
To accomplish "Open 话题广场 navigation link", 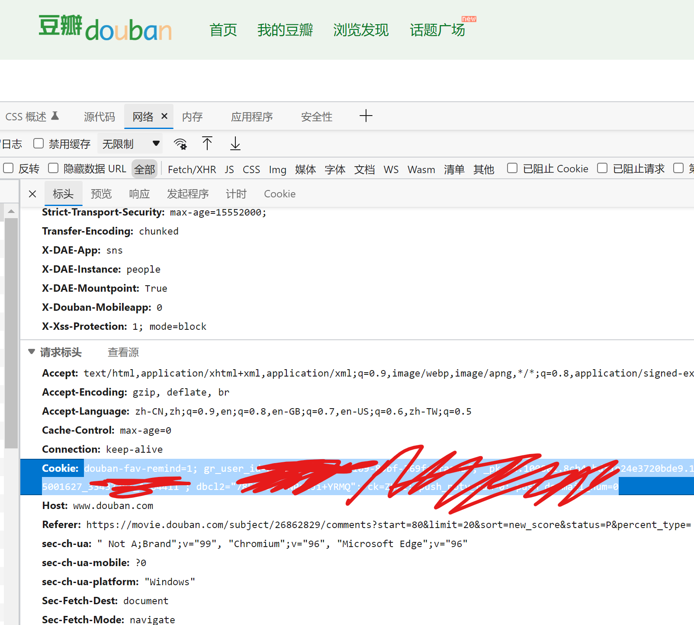I will tap(437, 30).
